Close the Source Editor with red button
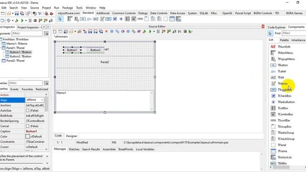The width and height of the screenshot is (306, 172). (263, 26)
